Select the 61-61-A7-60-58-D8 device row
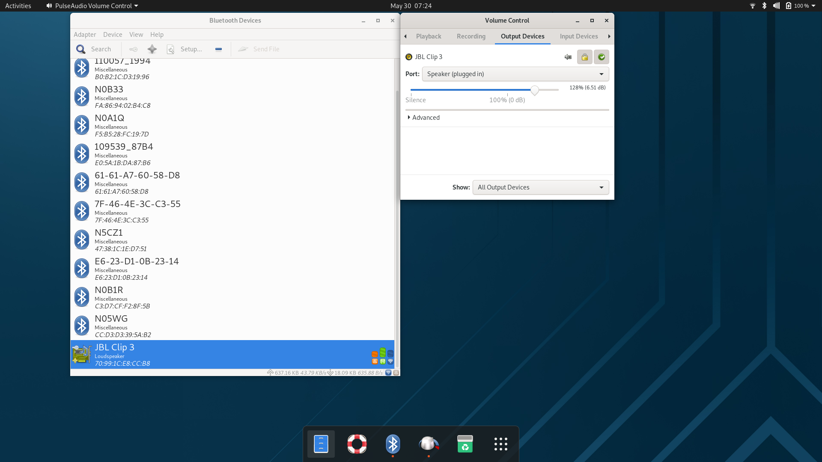The height and width of the screenshot is (462, 822). point(232,183)
